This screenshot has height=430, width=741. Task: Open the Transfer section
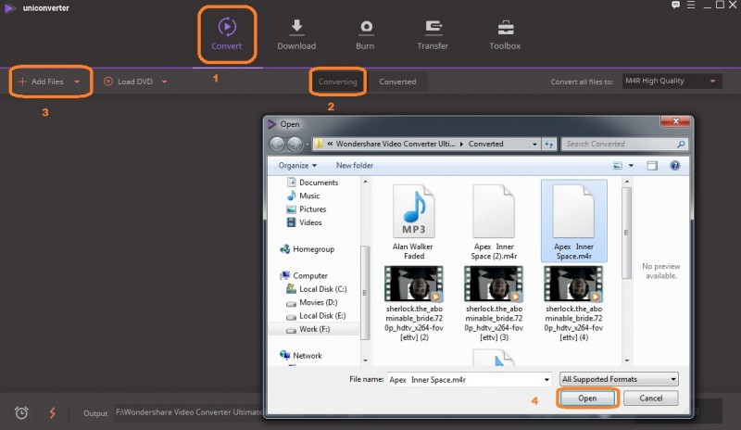pyautogui.click(x=433, y=34)
